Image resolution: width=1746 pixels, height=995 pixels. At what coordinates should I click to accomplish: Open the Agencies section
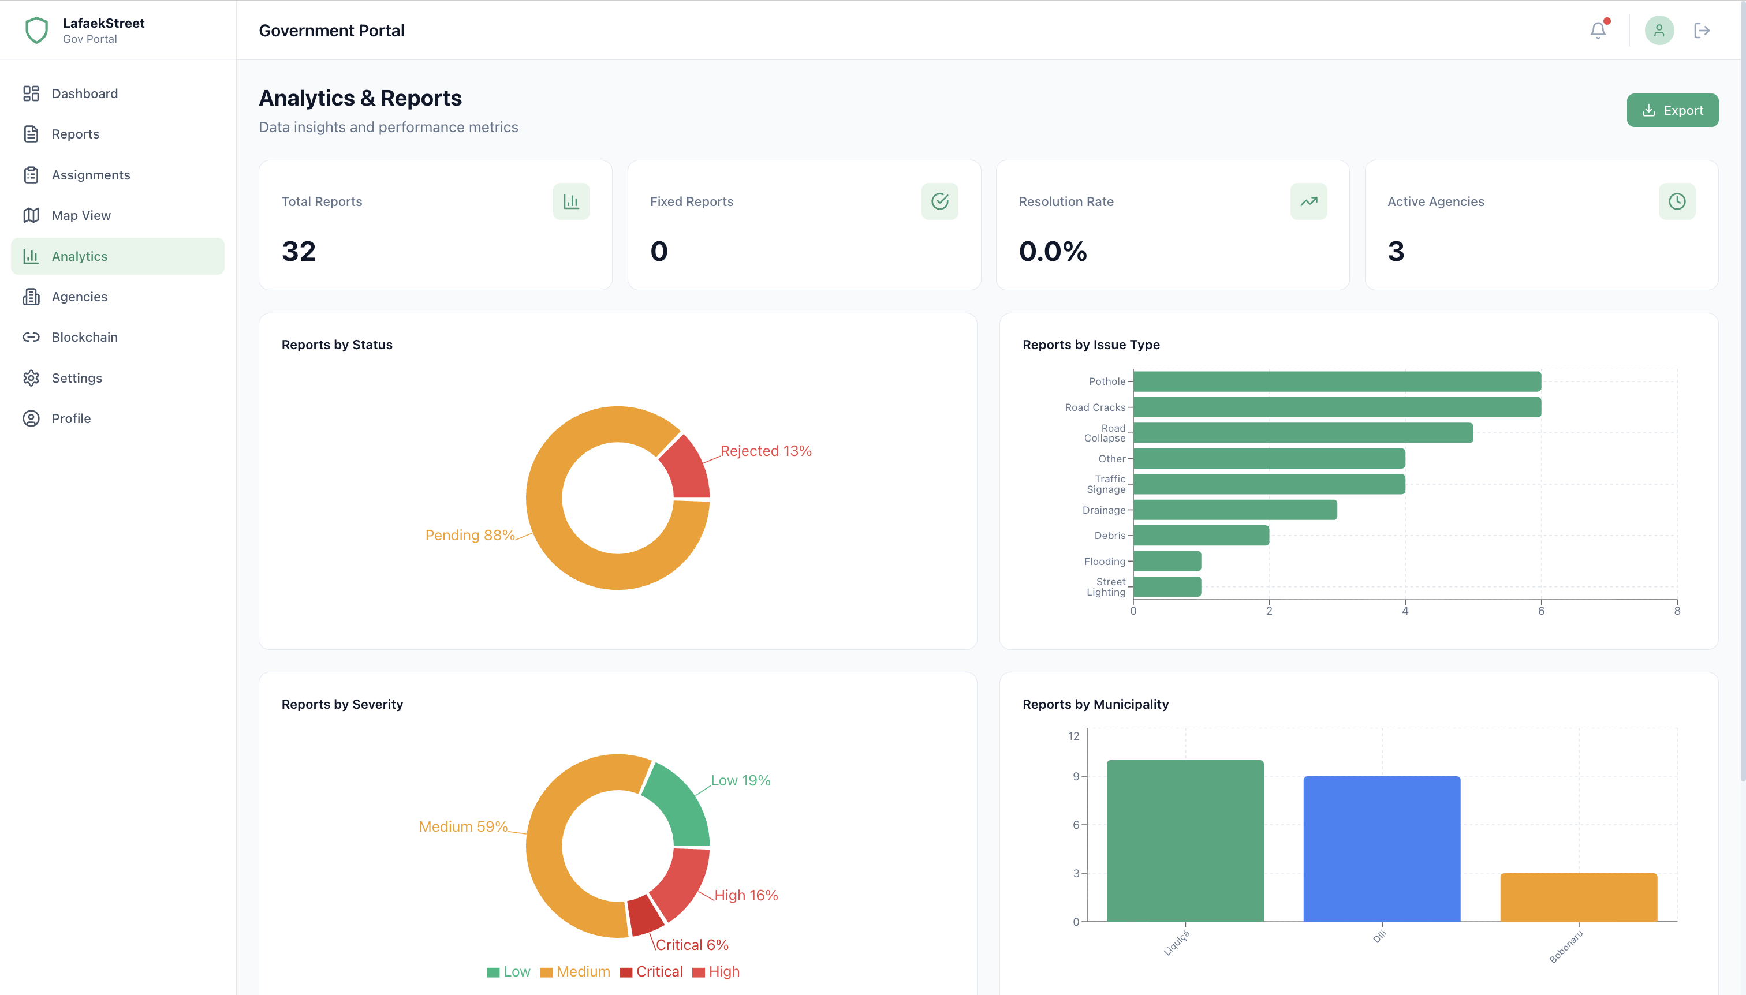pos(79,297)
